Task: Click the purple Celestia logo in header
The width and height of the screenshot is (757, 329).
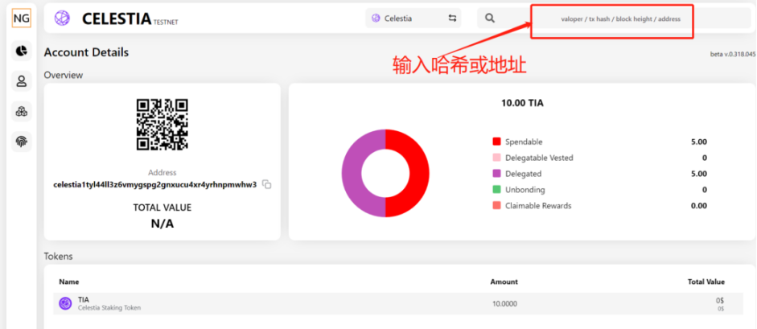Action: coord(62,19)
